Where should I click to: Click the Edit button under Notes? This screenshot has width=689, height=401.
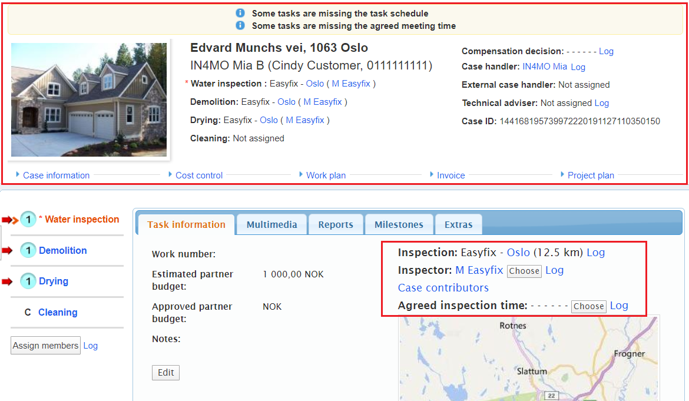(165, 373)
